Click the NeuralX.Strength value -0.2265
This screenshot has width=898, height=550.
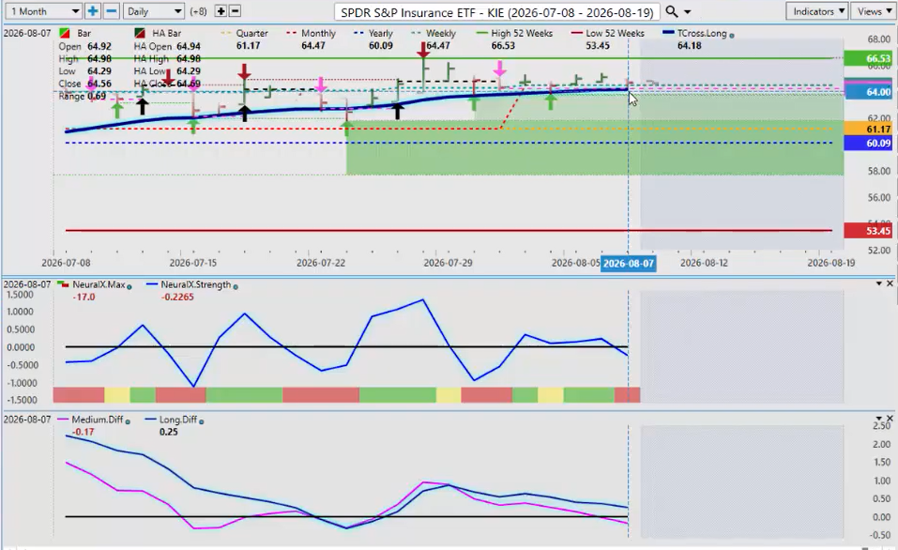(x=177, y=298)
